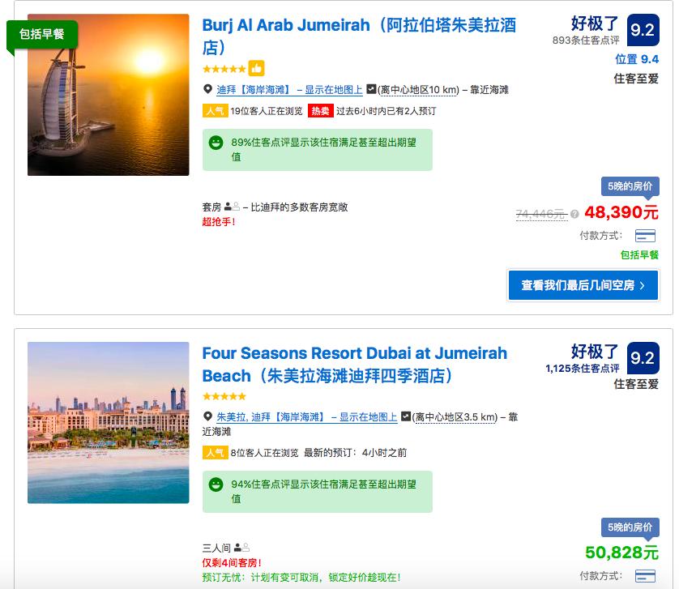Open the 893条住客点评 reviews link
Screen dimensions: 679x589
tap(585, 41)
